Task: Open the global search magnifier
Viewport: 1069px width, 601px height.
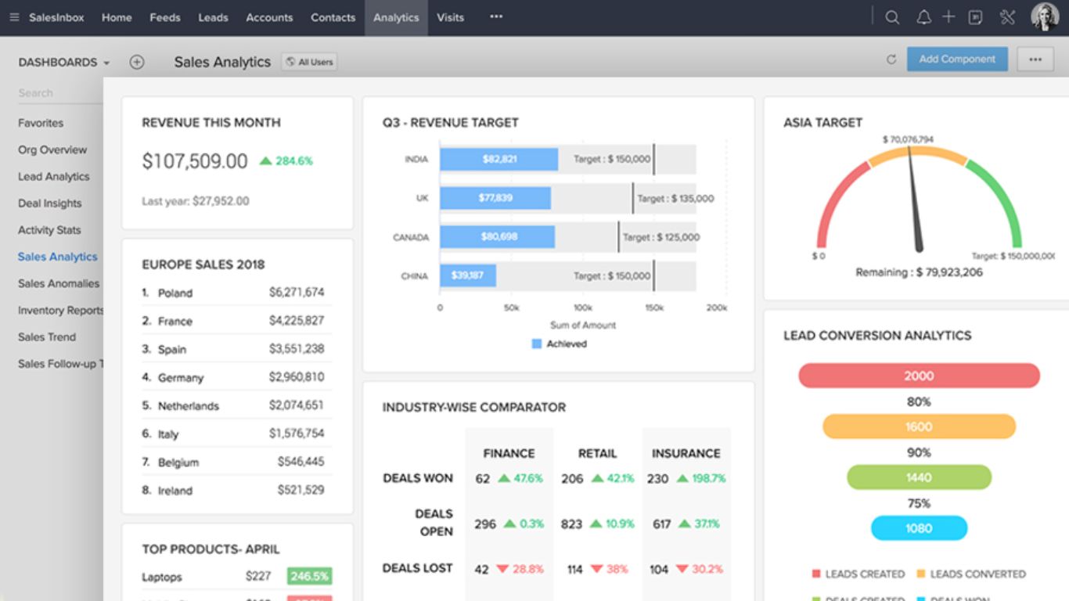Action: pos(891,16)
